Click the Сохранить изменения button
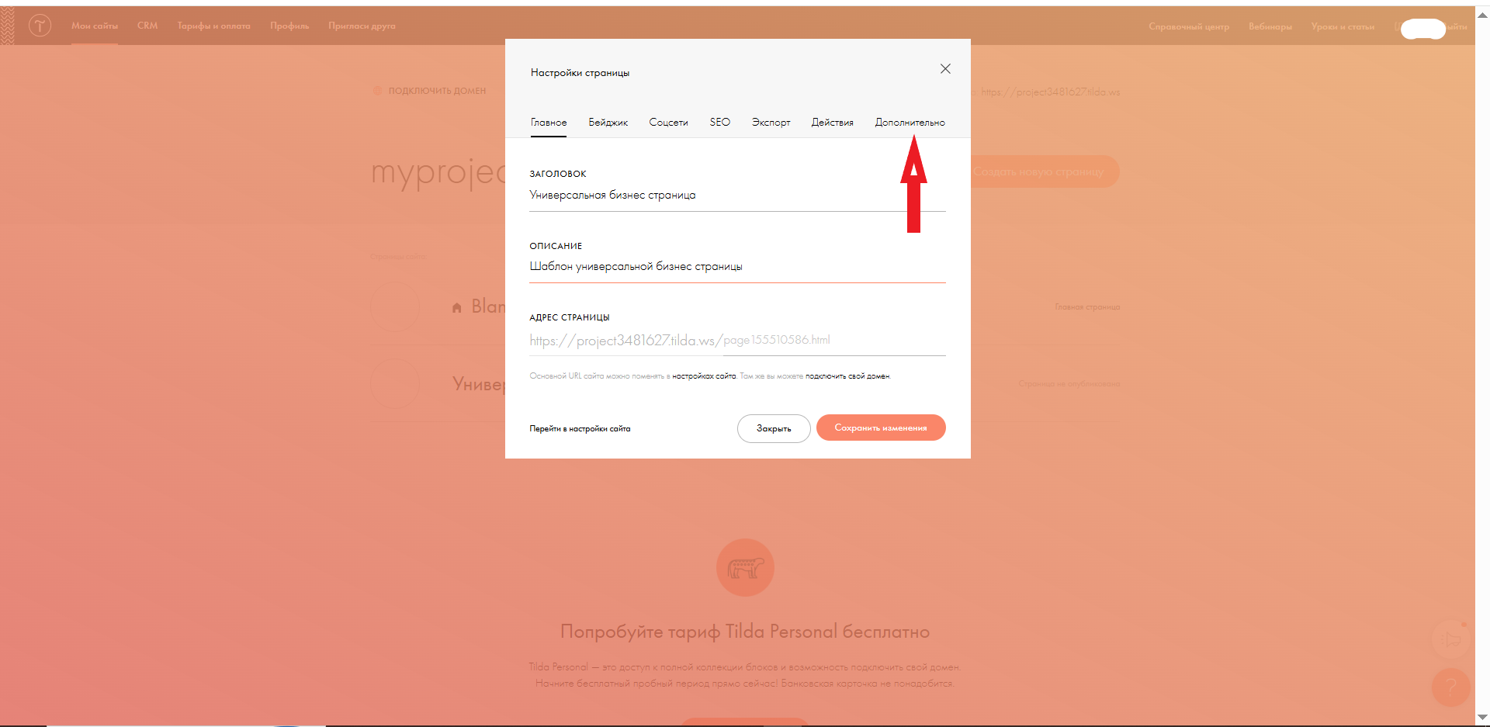This screenshot has width=1490, height=727. pos(881,428)
